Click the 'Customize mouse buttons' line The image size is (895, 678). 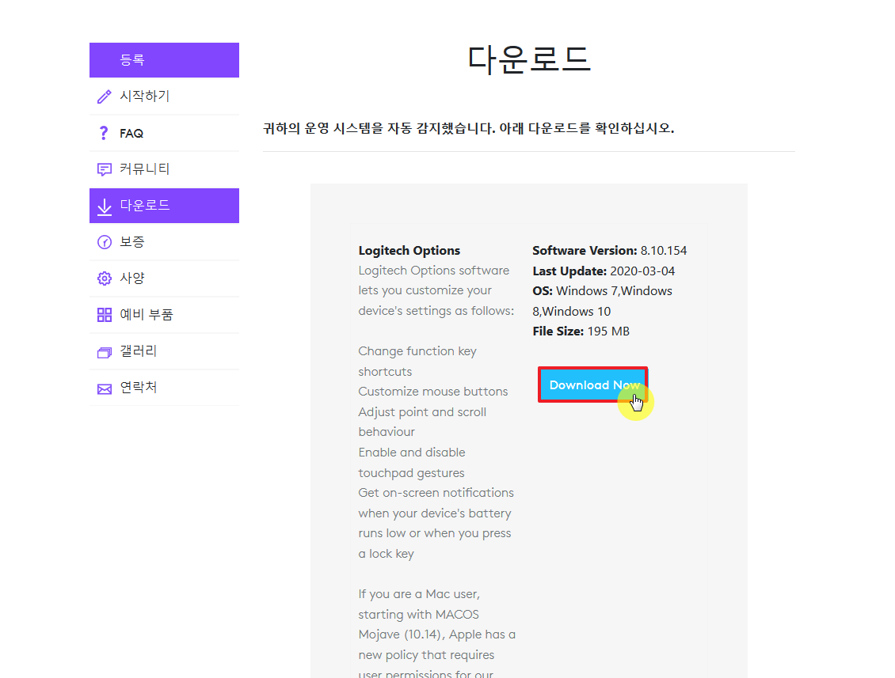pos(433,391)
